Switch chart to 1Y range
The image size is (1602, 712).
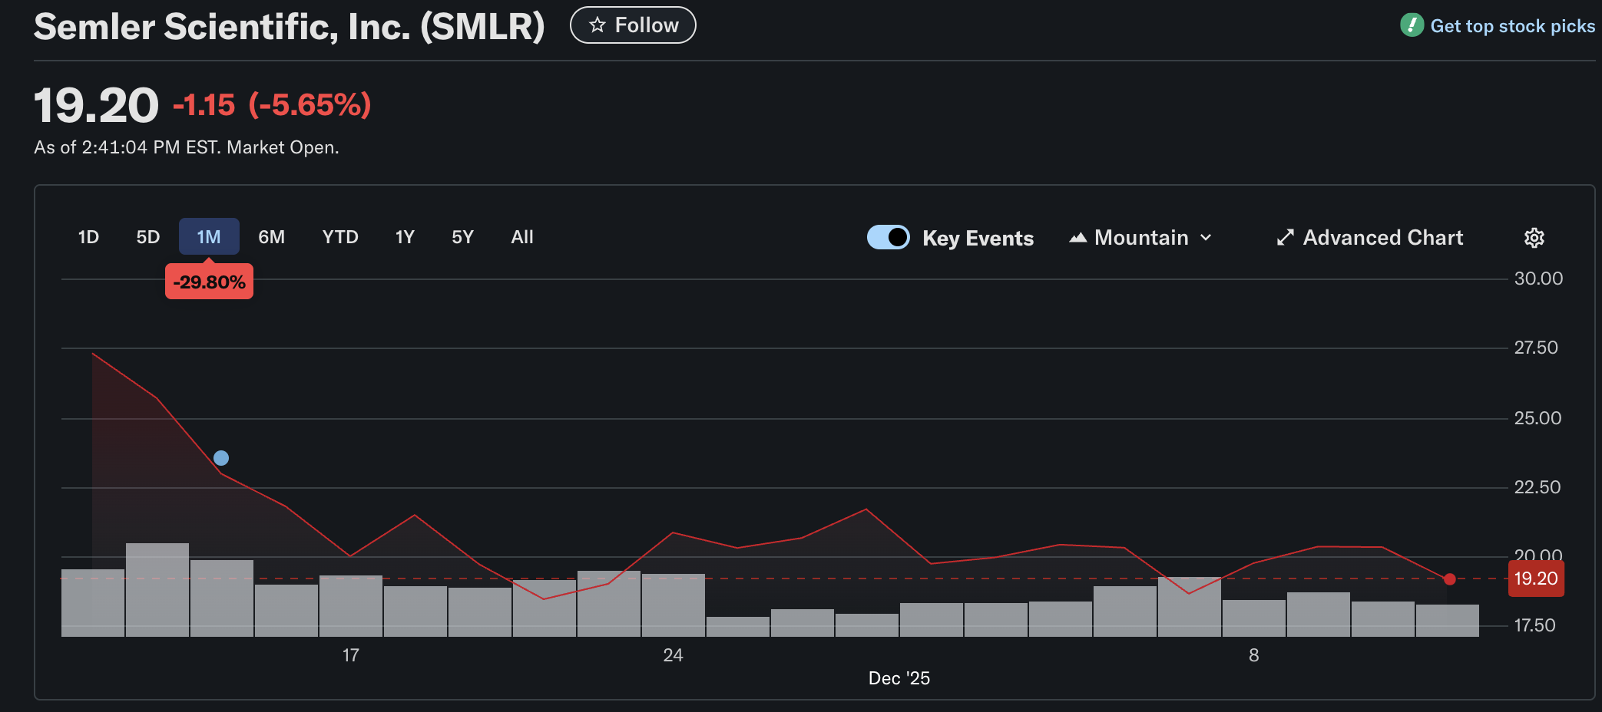click(x=405, y=237)
